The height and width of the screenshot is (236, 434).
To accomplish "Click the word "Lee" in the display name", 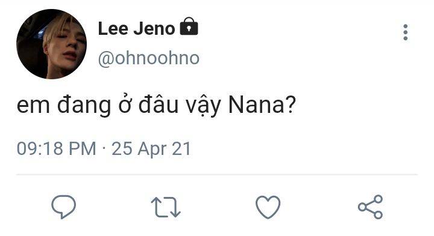I will 113,29.
